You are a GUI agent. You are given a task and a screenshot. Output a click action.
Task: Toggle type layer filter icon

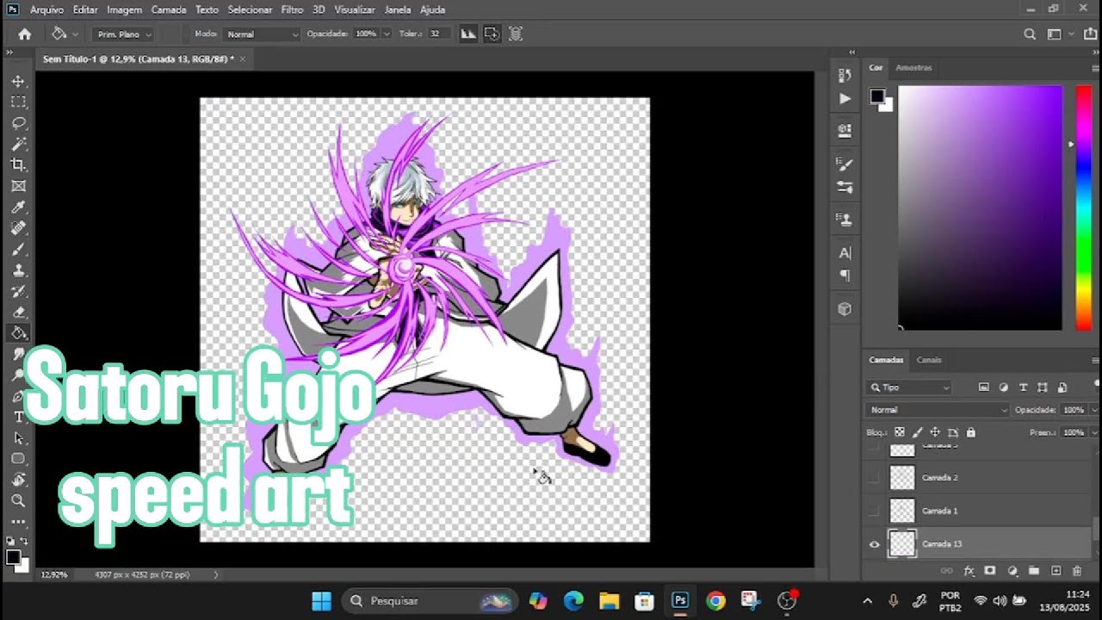(1023, 387)
